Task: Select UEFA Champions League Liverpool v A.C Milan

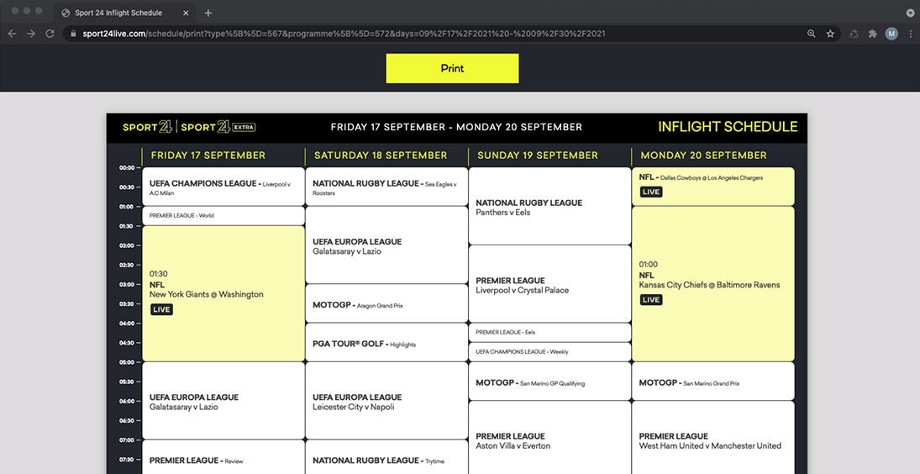Action: (223, 187)
